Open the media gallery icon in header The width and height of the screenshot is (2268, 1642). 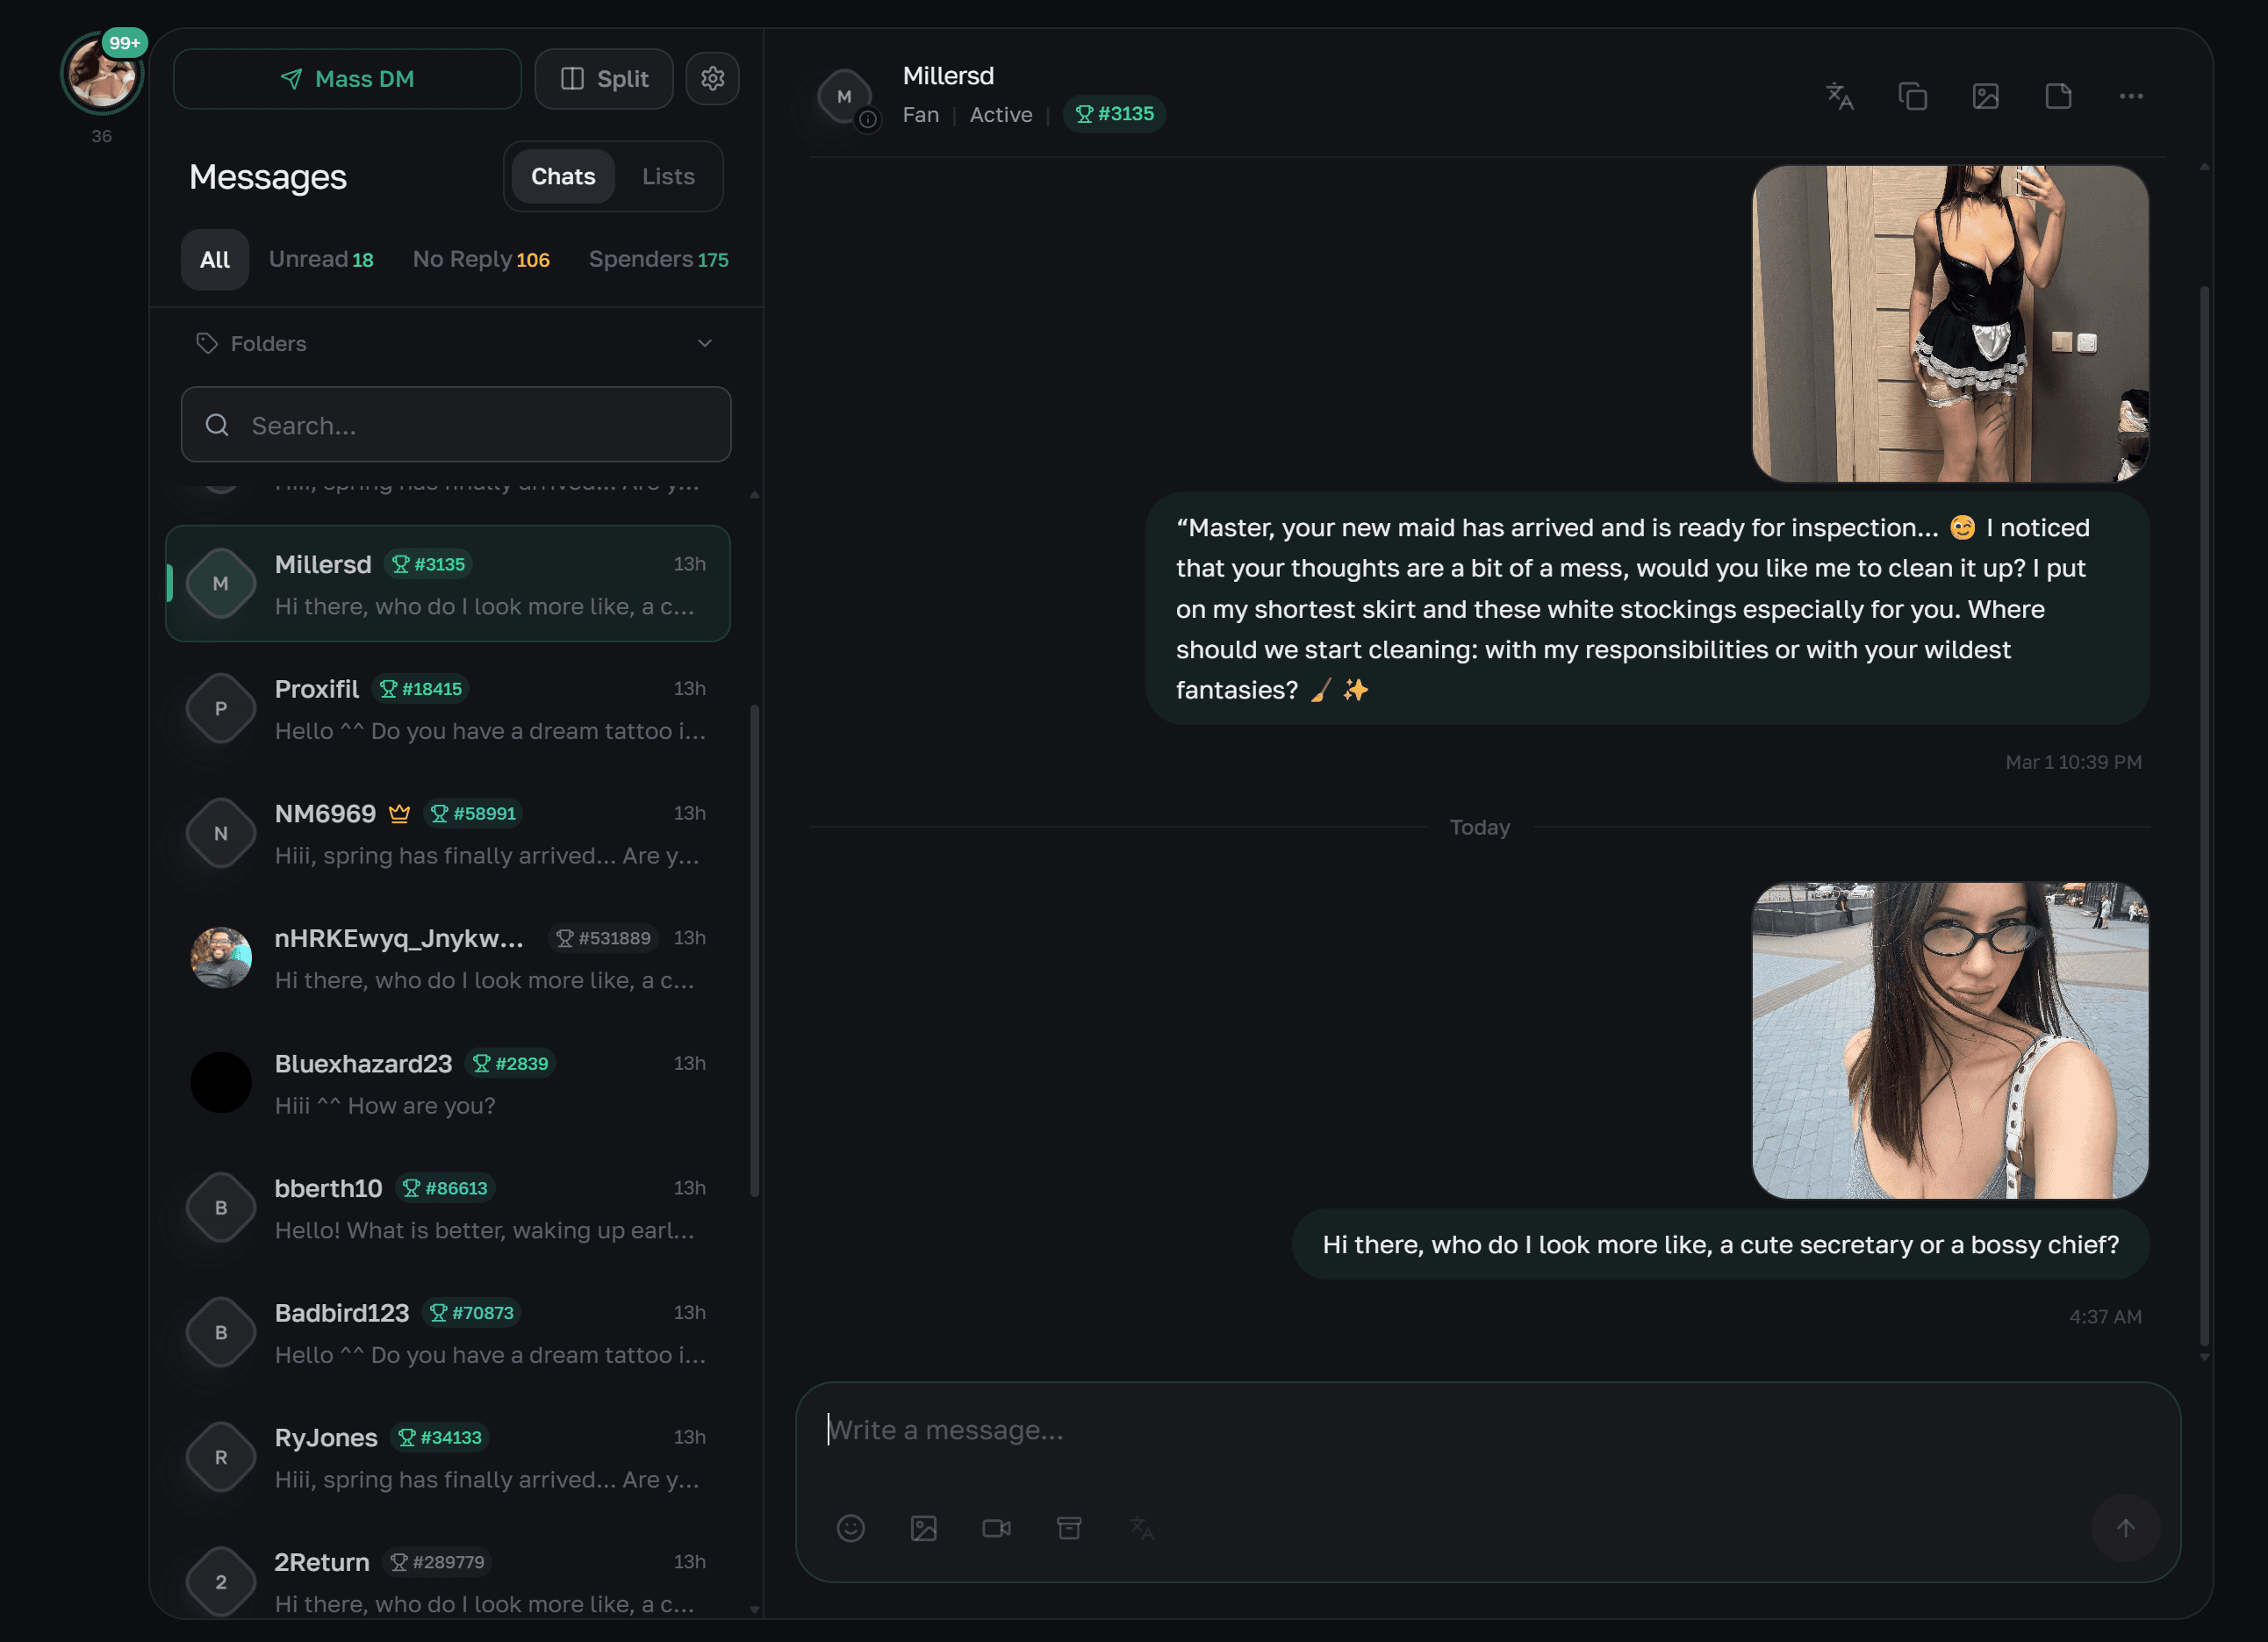point(1985,96)
